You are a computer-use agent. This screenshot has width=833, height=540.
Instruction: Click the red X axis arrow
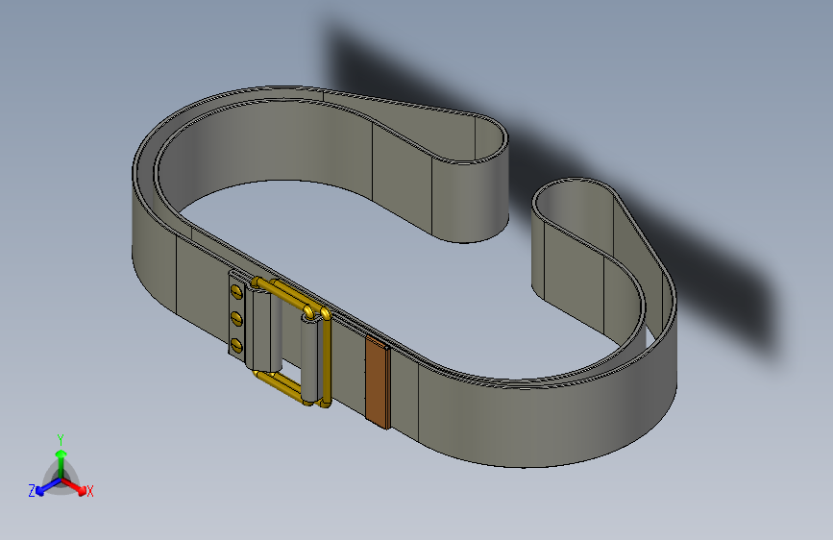(x=74, y=486)
